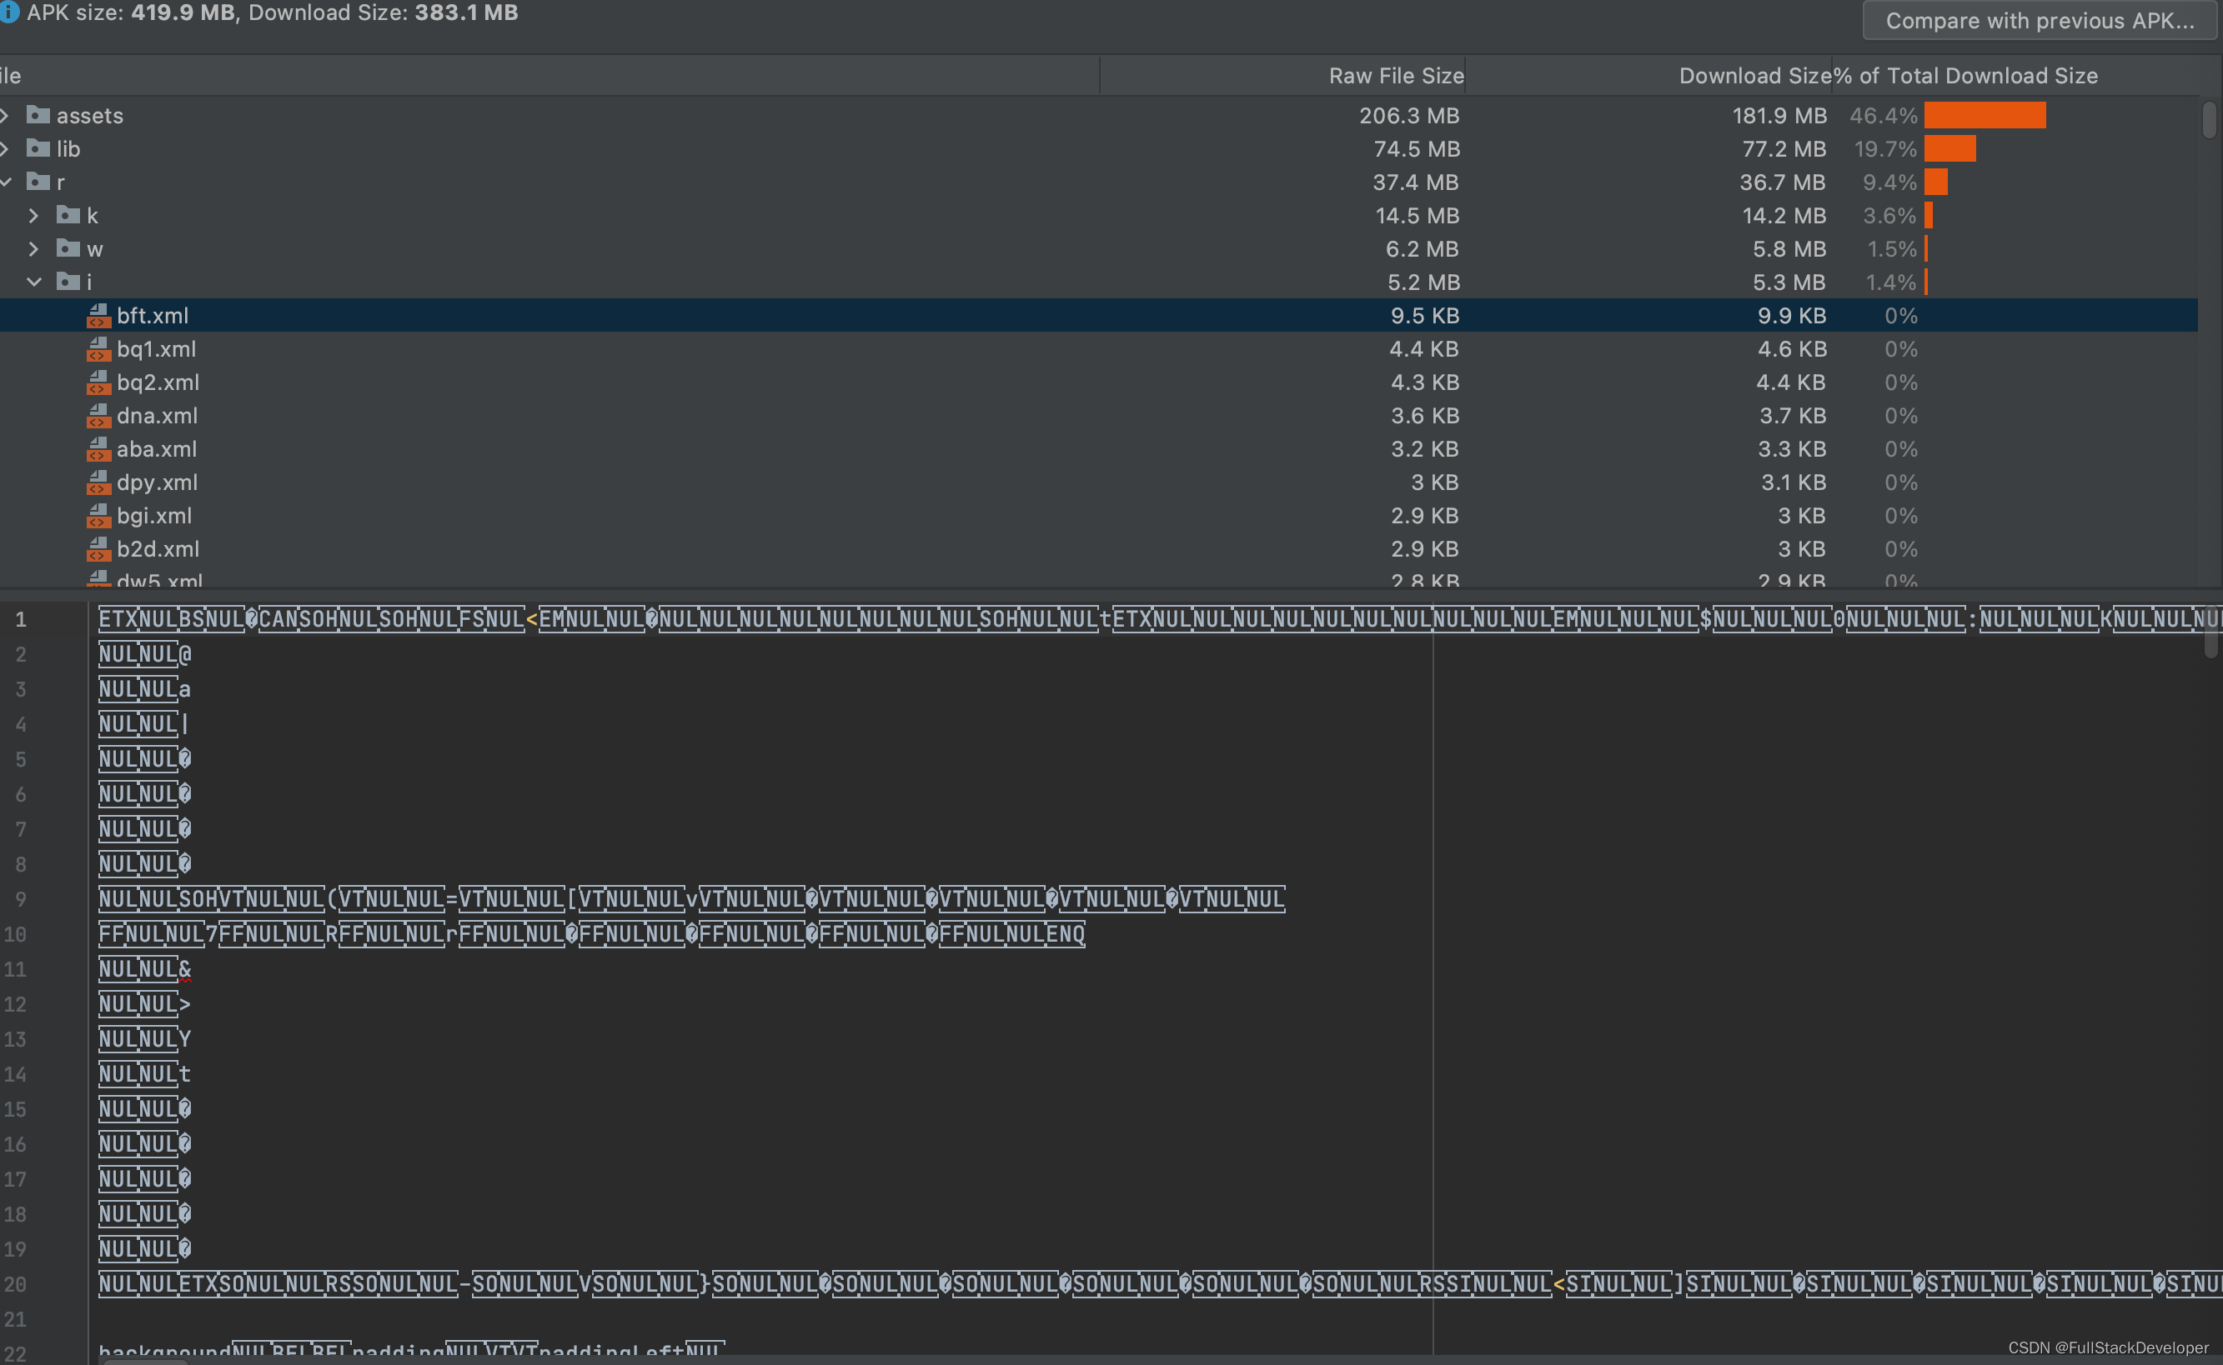Select the i folder icon

[68, 282]
